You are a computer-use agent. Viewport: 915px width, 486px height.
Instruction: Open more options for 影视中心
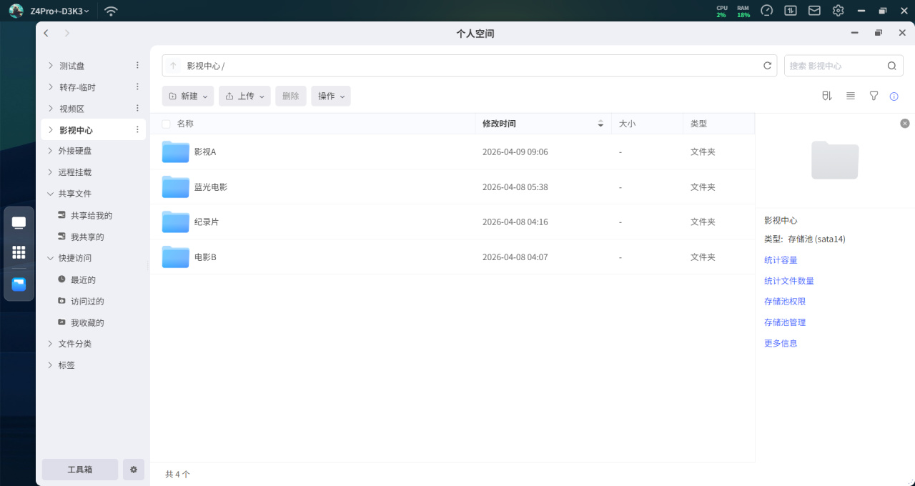pos(137,130)
